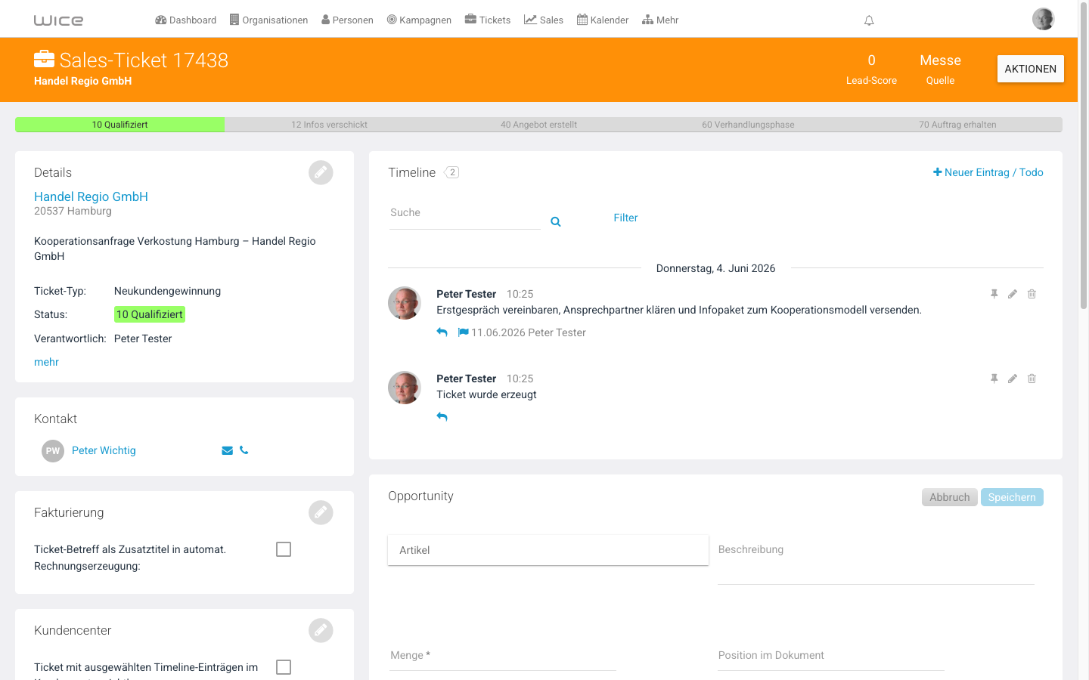Click the Menge field
The image size is (1089, 680).
coord(502,656)
